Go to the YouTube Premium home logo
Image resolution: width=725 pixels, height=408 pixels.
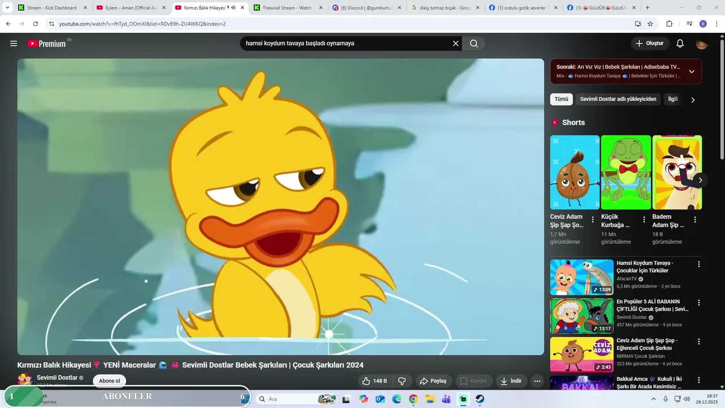pos(47,44)
